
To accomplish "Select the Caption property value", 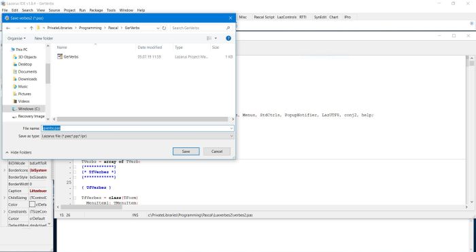I will (x=38, y=191).
